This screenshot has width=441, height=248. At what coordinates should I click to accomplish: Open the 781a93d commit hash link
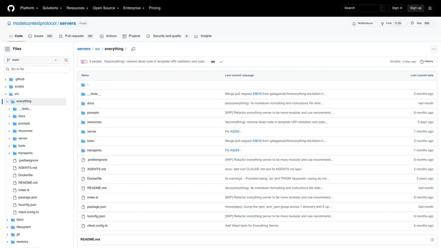click(x=395, y=62)
